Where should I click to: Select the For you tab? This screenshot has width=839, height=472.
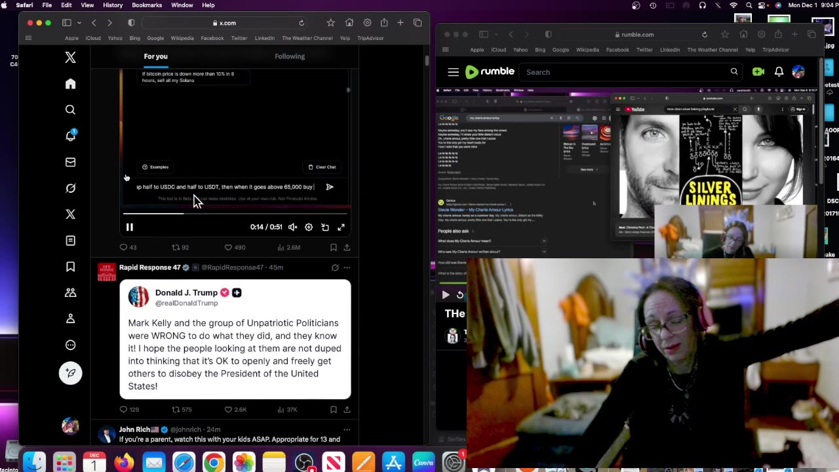(x=156, y=56)
